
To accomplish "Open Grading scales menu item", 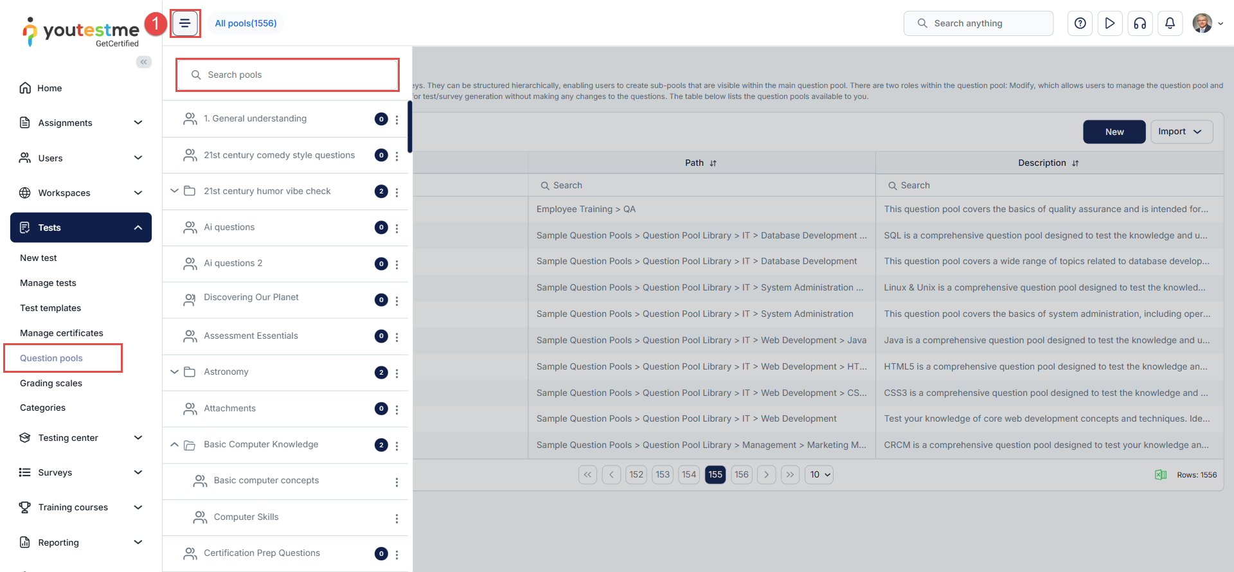I will click(x=51, y=383).
